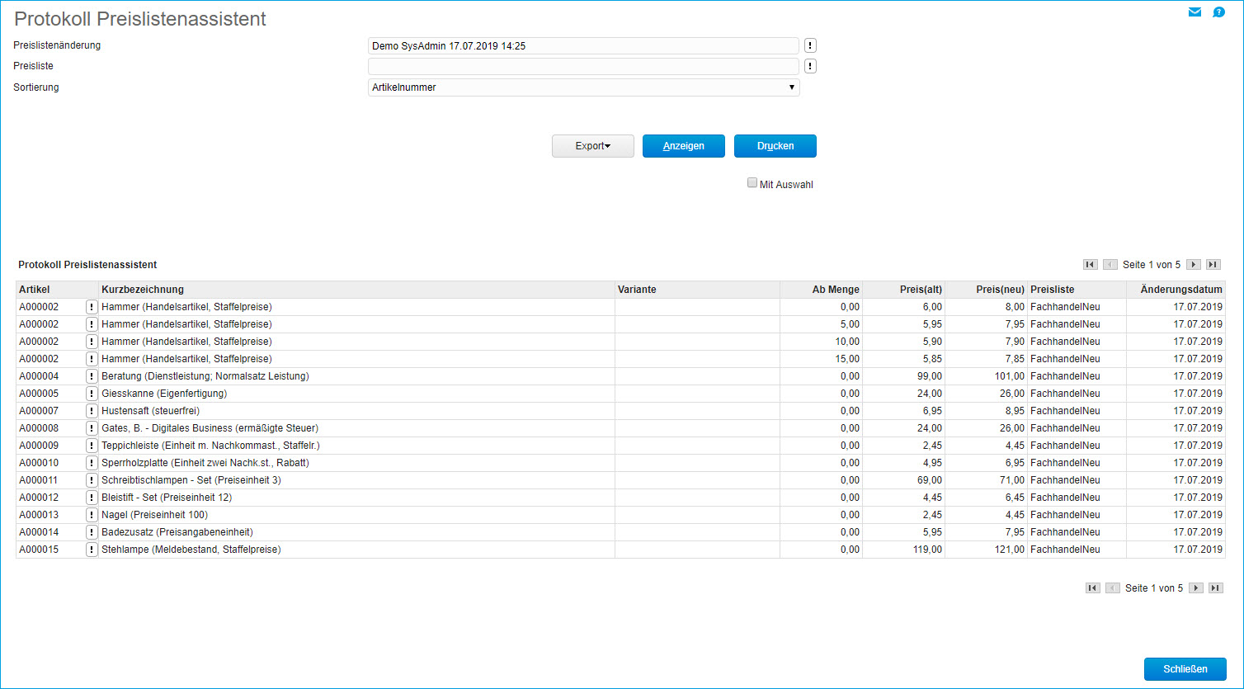This screenshot has width=1244, height=689.
Task: Select the Giesskanne (Eigenfertigung) row
Action: 163,394
